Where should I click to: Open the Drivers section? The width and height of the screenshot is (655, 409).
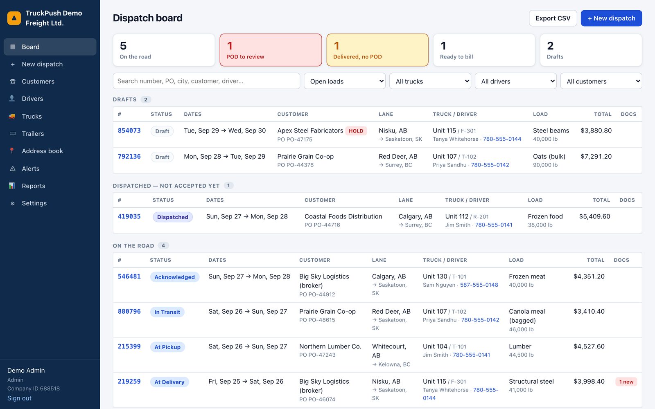[x=50, y=99]
